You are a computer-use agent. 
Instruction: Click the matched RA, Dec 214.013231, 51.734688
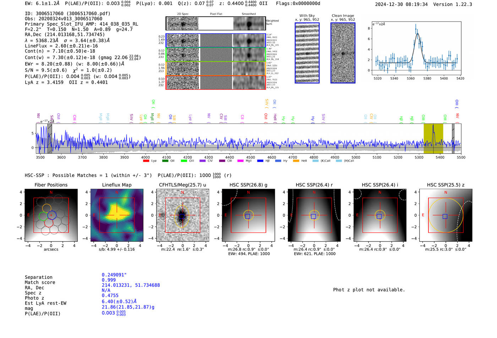pyautogui.click(x=131, y=285)
